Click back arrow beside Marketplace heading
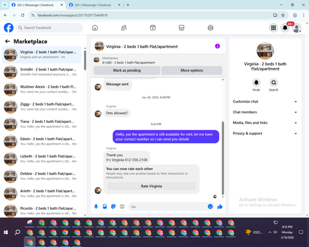309x247 pixels. pyautogui.click(x=7, y=41)
